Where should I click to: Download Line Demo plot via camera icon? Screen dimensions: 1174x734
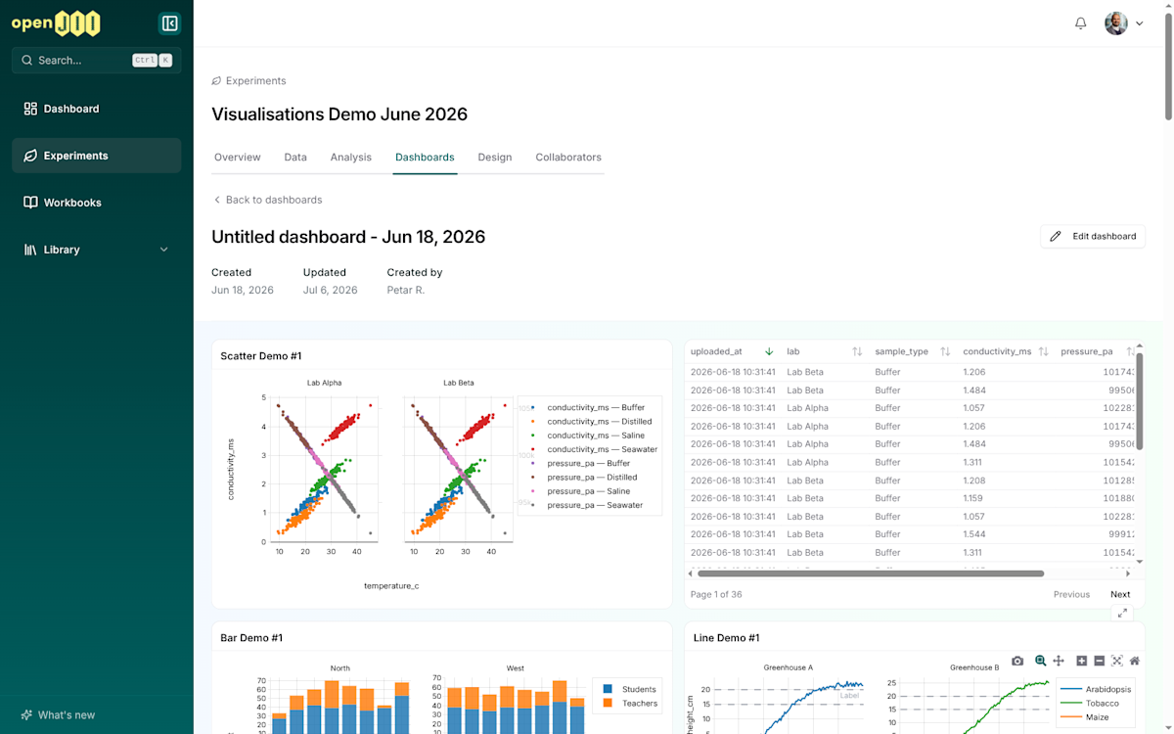1017,662
